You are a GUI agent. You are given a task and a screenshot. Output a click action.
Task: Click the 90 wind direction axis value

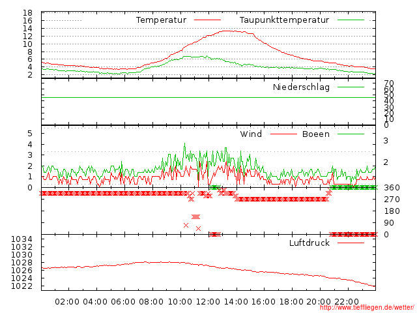[x=389, y=223]
